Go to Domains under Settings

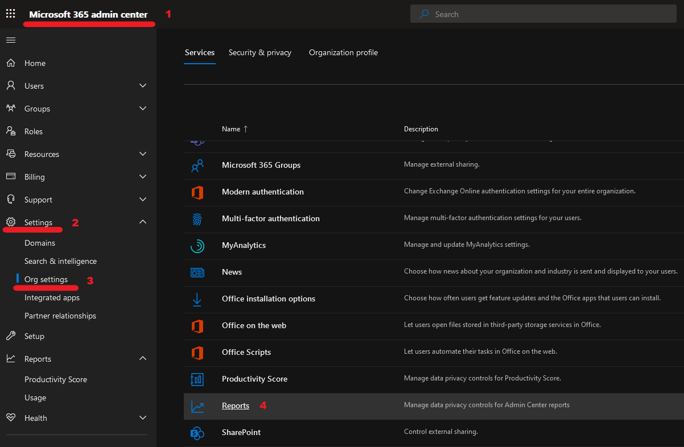coord(40,243)
